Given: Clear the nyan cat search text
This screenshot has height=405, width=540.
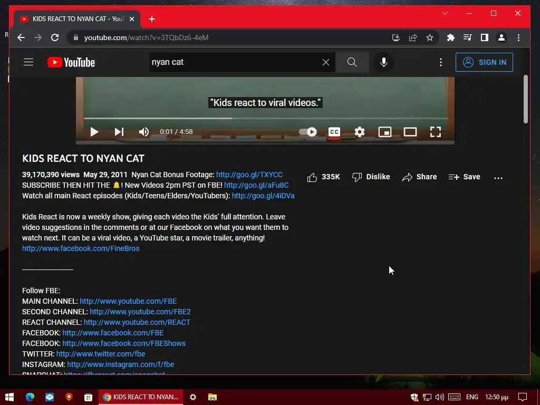Looking at the screenshot, I should point(325,62).
